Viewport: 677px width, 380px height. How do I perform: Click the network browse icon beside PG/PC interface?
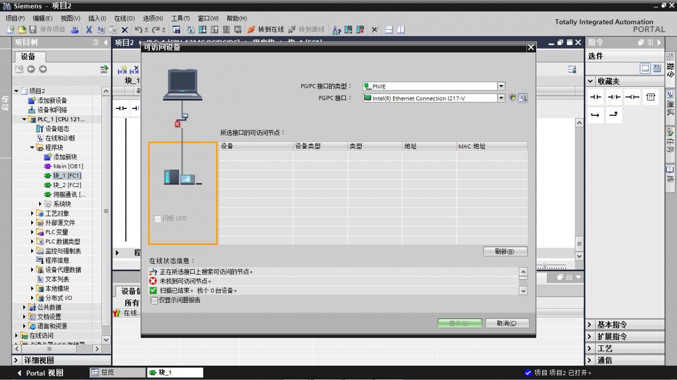(x=523, y=98)
